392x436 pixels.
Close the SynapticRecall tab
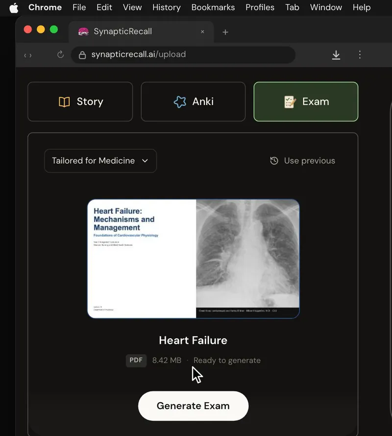[x=202, y=32]
